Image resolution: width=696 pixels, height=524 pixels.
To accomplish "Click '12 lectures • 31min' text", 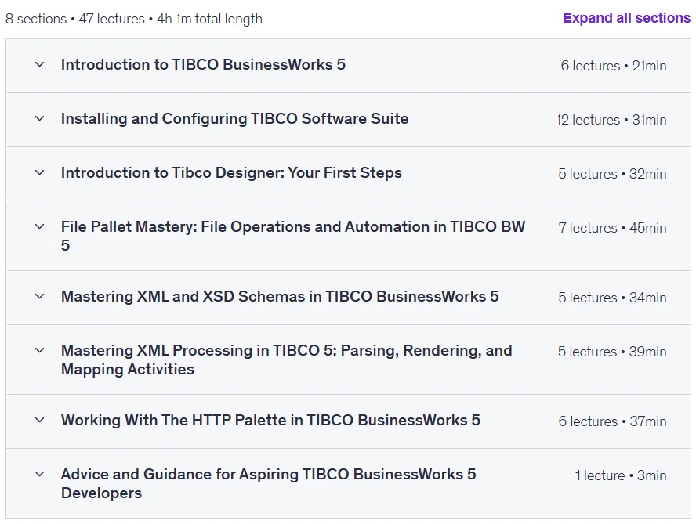I will tap(611, 121).
